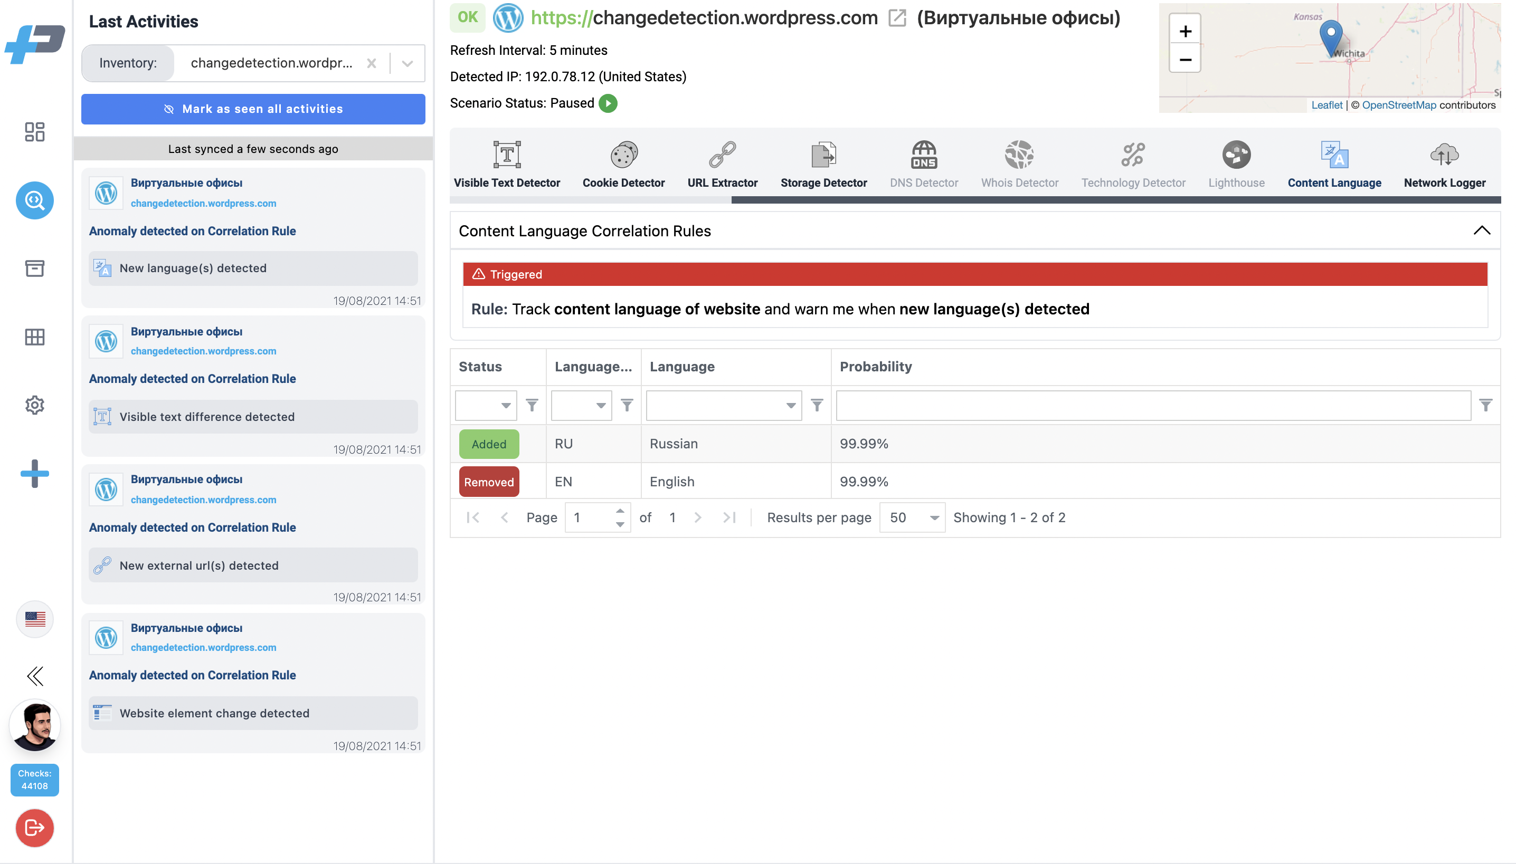Open the Website element change detected activity
1516x864 pixels.
253,713
